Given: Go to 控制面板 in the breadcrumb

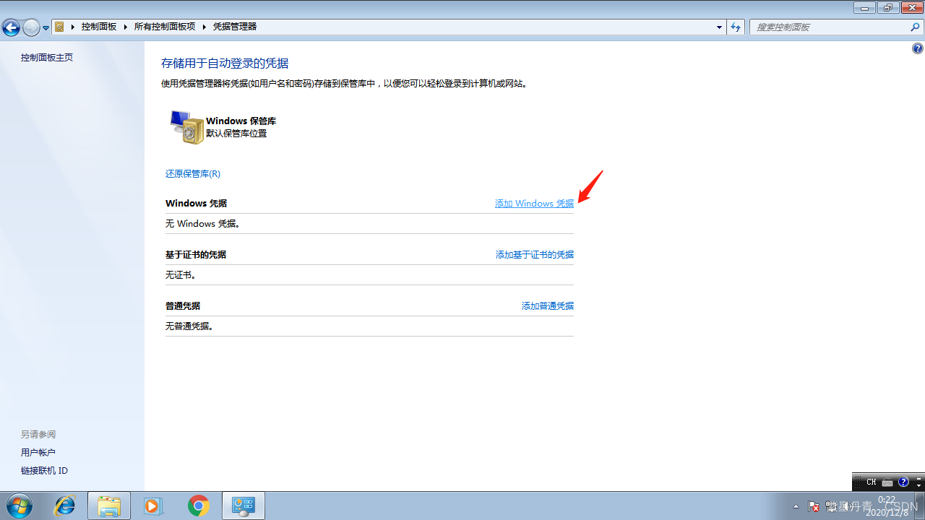Looking at the screenshot, I should [99, 27].
